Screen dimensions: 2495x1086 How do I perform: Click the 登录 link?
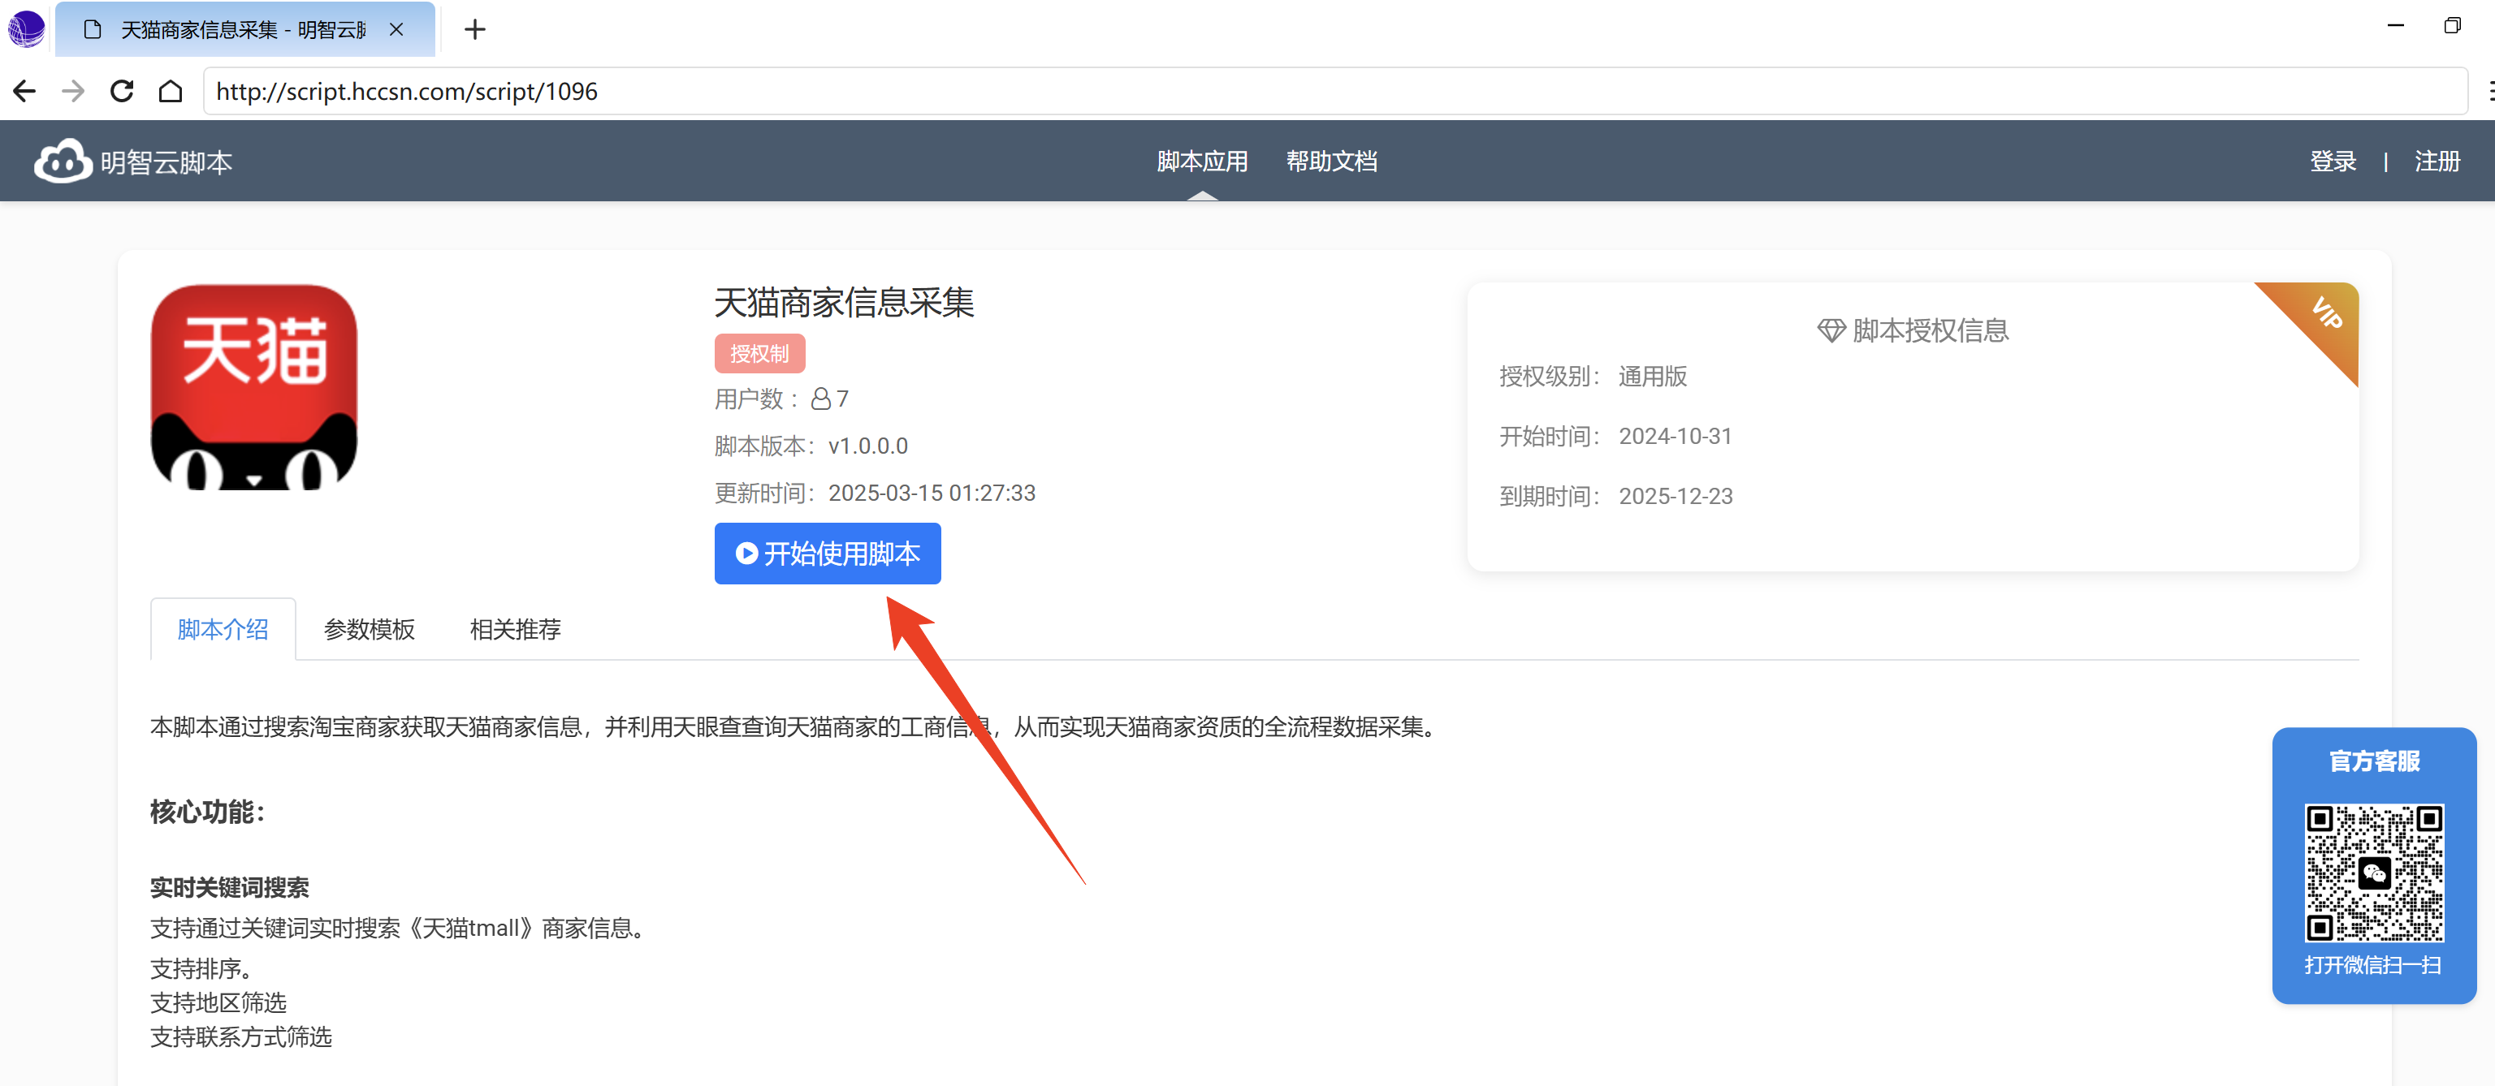click(2333, 161)
